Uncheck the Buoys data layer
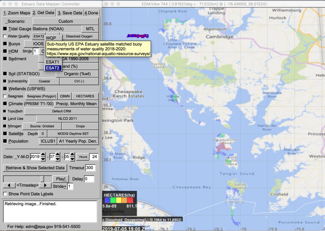 point(4,44)
